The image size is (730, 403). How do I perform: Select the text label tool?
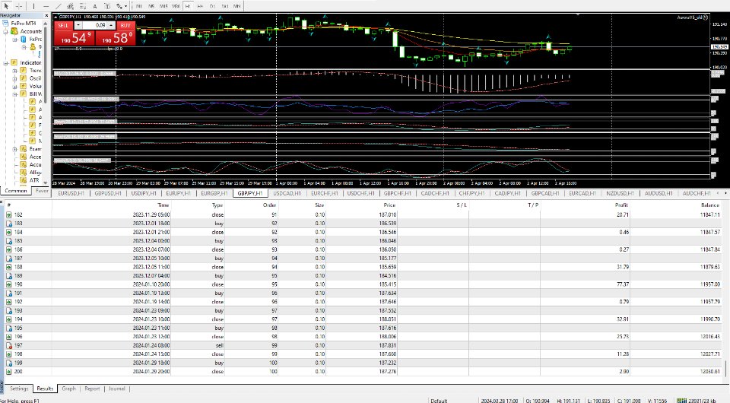coord(94,6)
